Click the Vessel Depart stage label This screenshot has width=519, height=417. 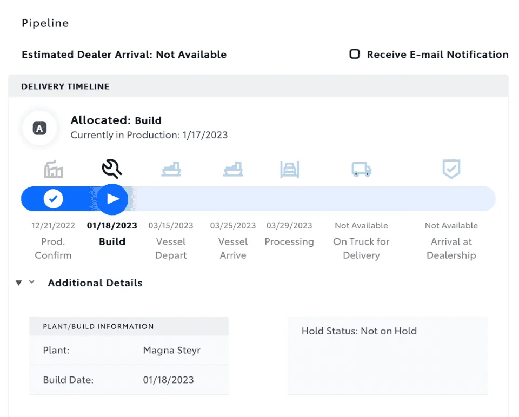click(x=171, y=248)
